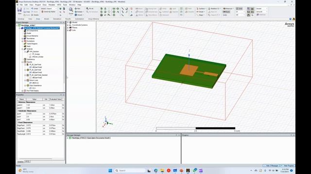This screenshot has width=311, height=174.
Task: Edit the patchX value field
Action: pos(34,105)
